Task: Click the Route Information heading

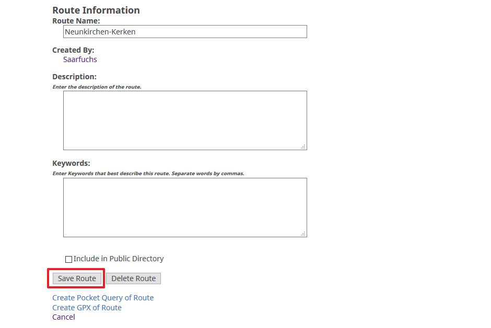Action: [x=96, y=10]
